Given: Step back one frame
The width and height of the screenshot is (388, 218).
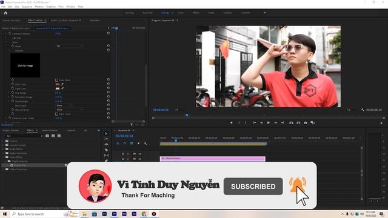Looking at the screenshot, I should 261,122.
